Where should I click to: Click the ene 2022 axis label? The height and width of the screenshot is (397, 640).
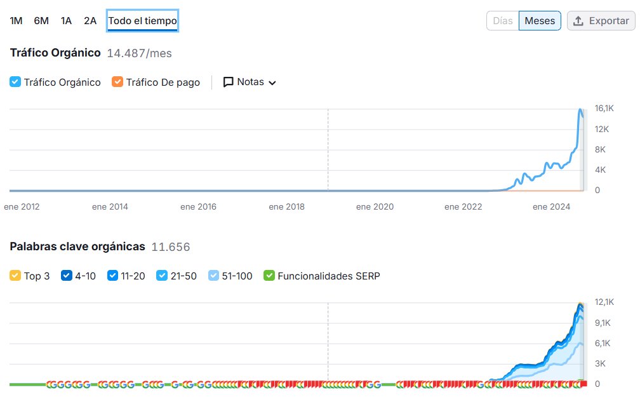click(463, 206)
